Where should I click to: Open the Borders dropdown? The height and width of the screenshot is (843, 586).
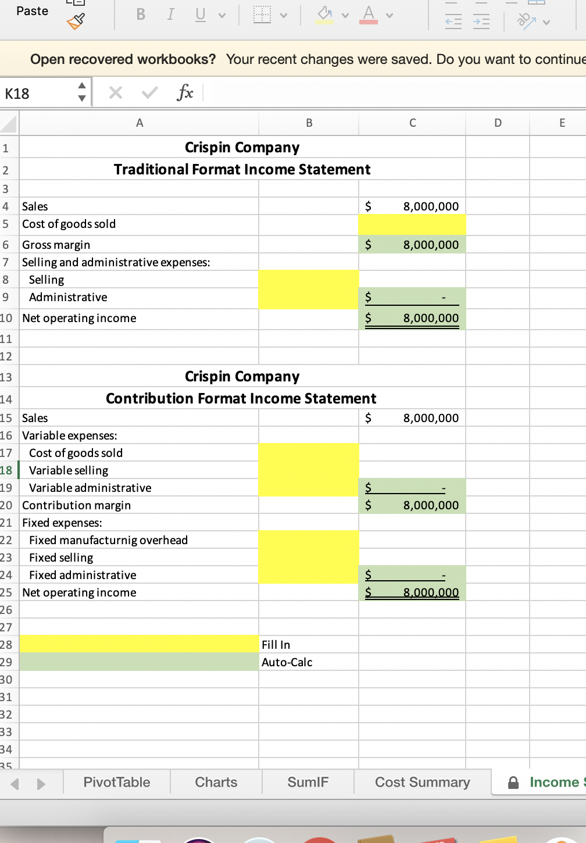point(283,15)
